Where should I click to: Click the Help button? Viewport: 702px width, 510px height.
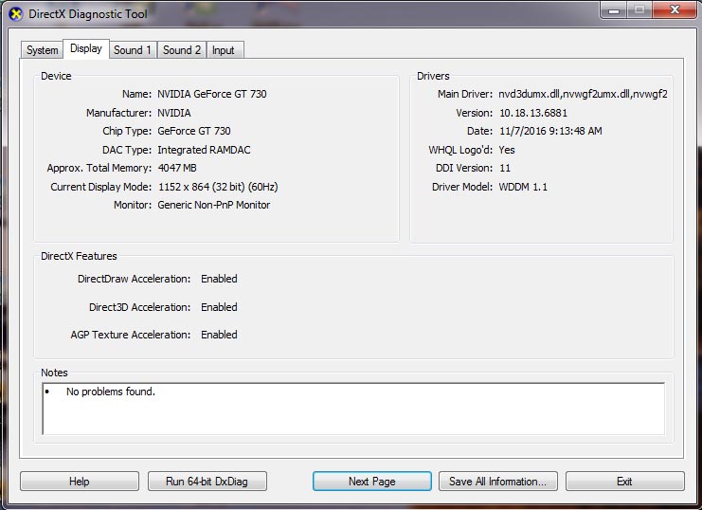80,482
